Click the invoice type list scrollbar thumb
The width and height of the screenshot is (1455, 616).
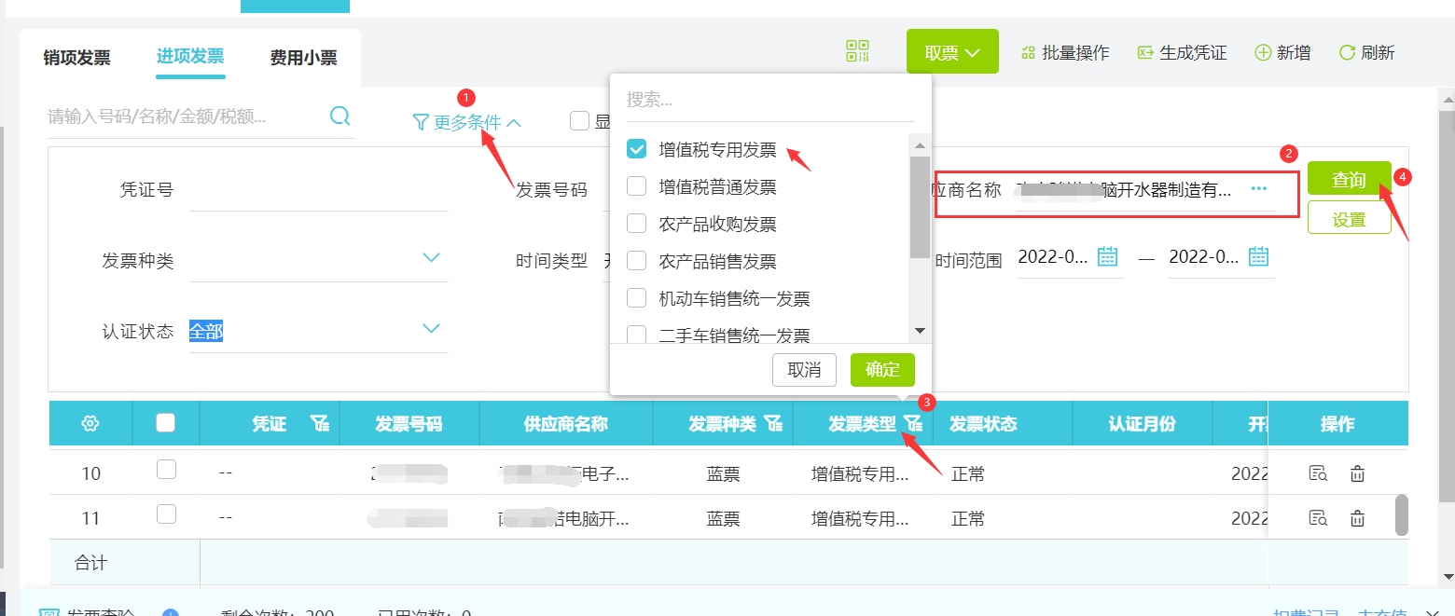tap(920, 207)
